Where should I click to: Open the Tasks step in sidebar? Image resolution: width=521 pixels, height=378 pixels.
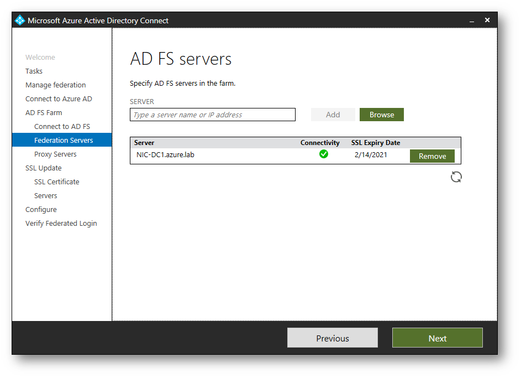point(34,71)
